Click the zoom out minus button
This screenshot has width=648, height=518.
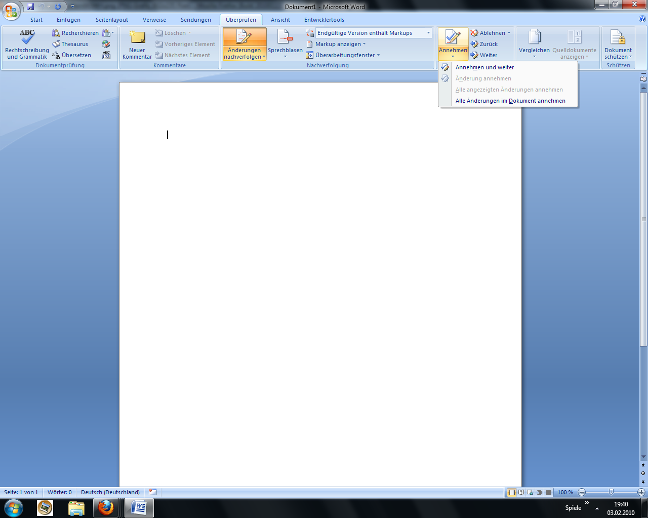click(582, 492)
